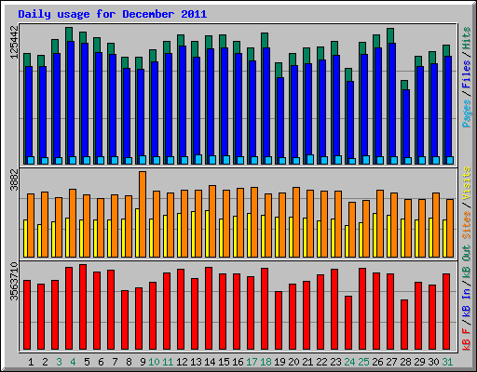Click the 'Sites' legend label
This screenshot has height=372, width=477.
coord(467,225)
